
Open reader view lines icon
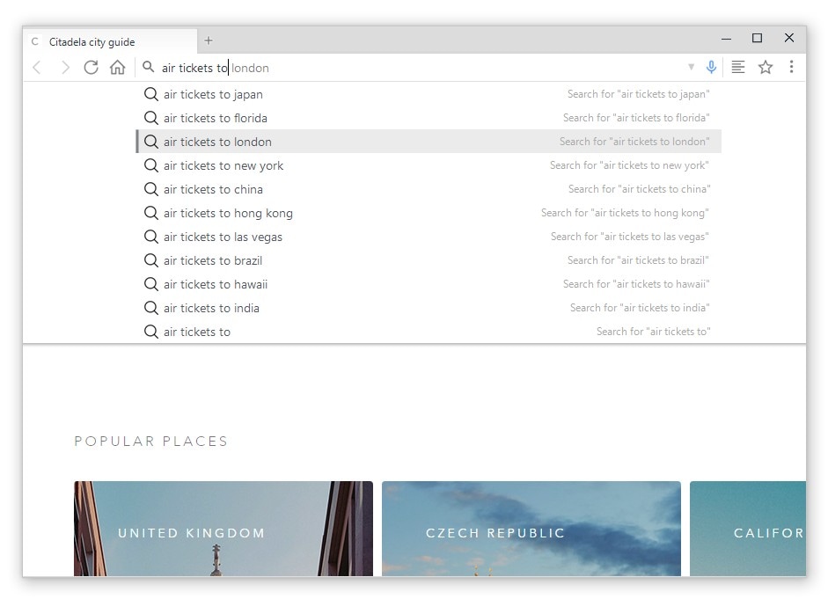pos(737,67)
